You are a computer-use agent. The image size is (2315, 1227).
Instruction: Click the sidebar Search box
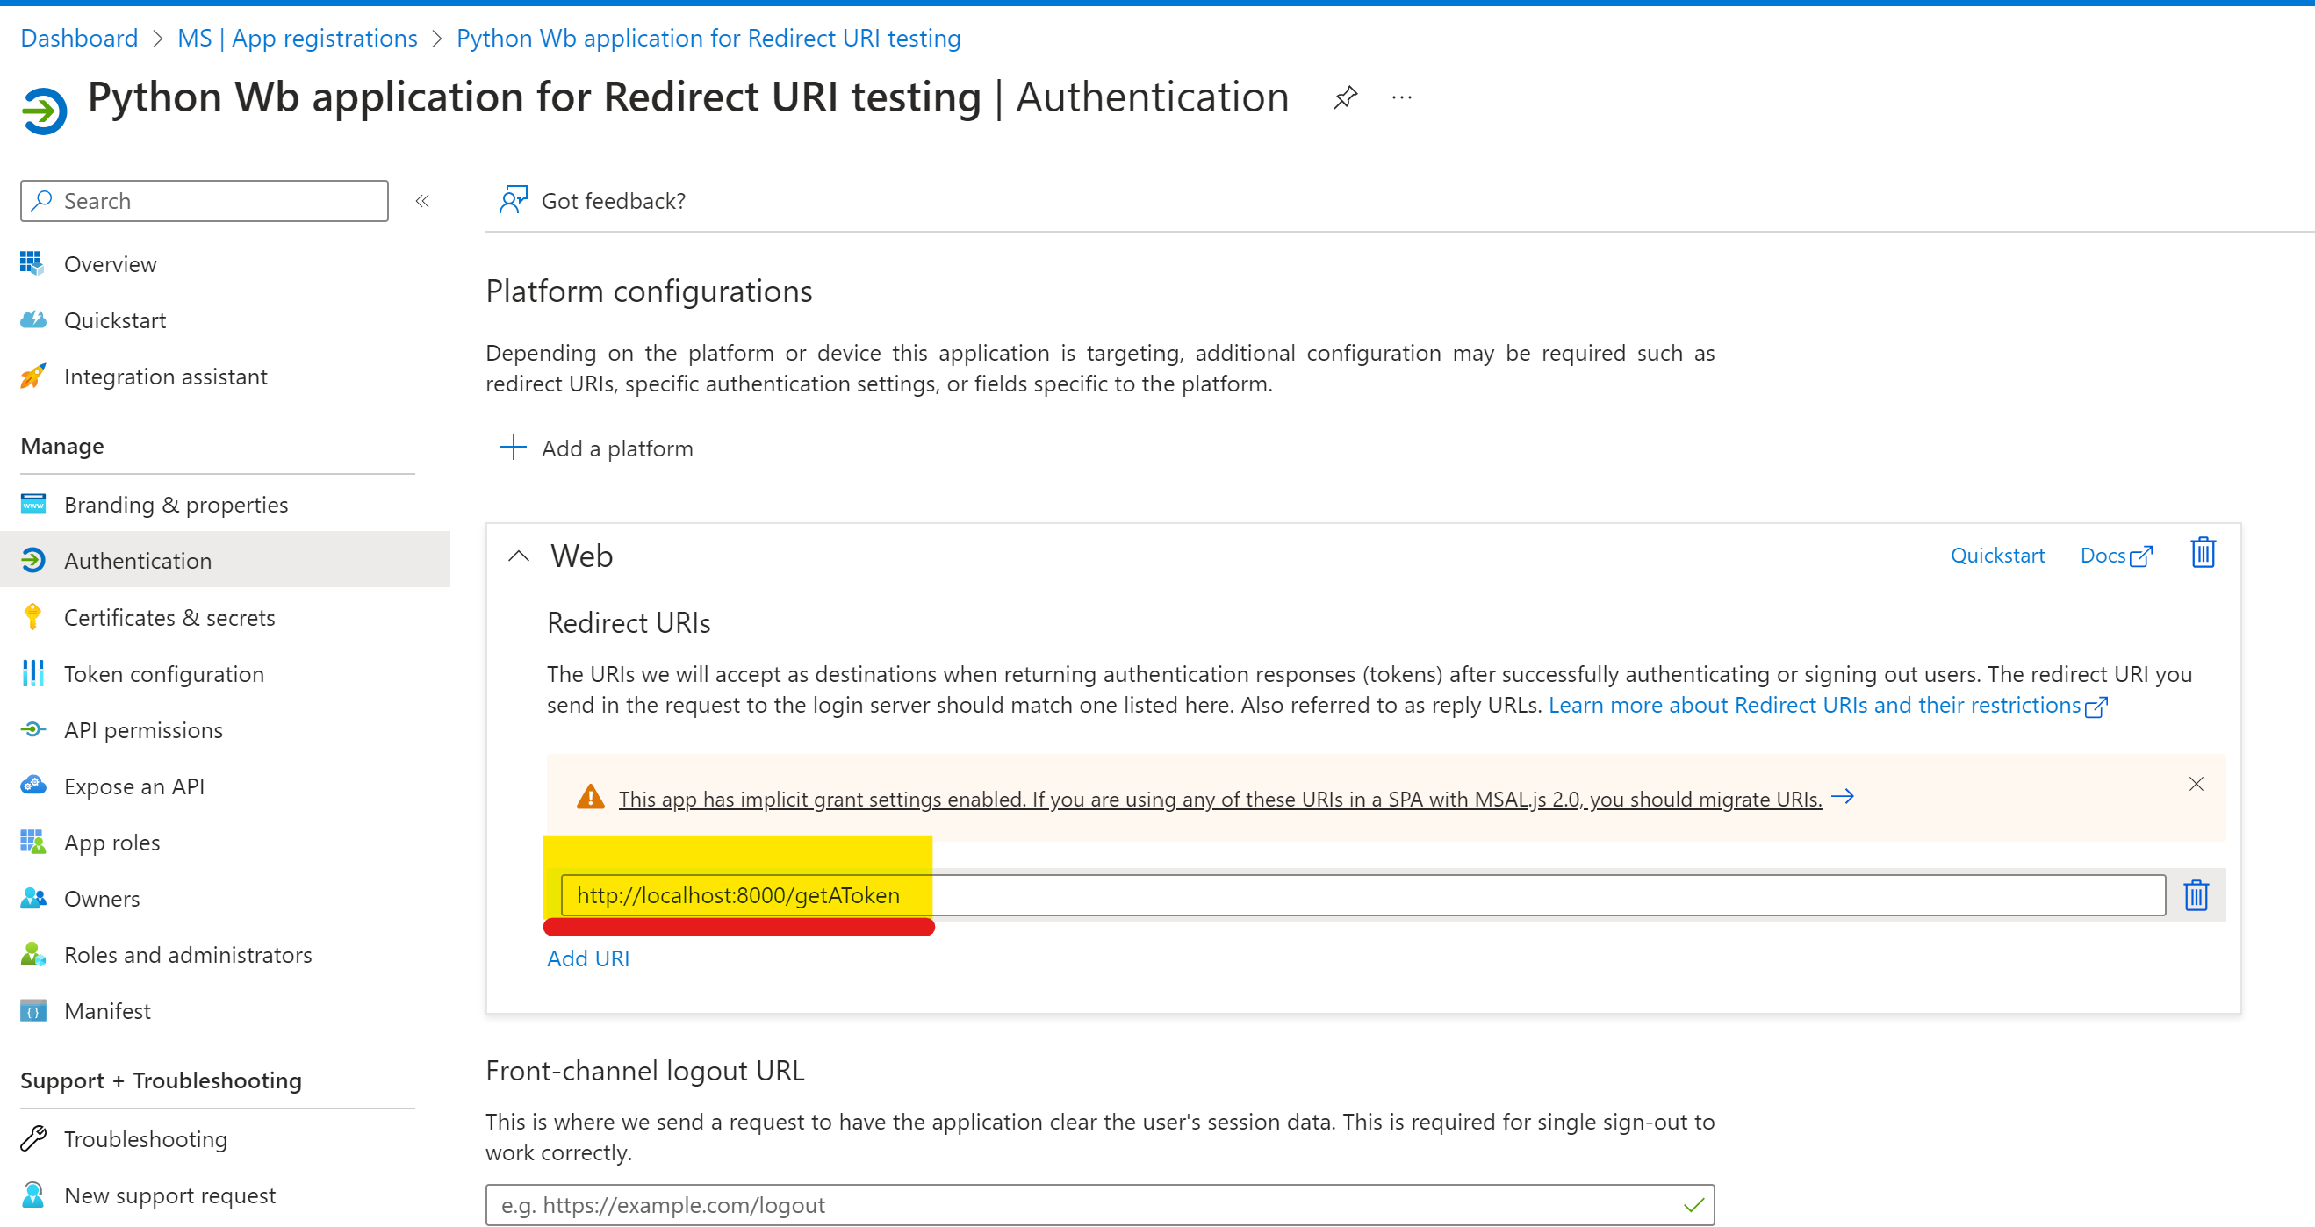coord(205,201)
